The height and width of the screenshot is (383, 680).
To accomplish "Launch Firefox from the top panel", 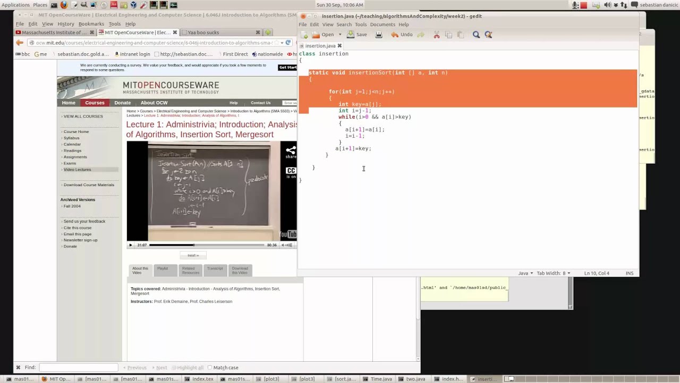I will 64,5.
